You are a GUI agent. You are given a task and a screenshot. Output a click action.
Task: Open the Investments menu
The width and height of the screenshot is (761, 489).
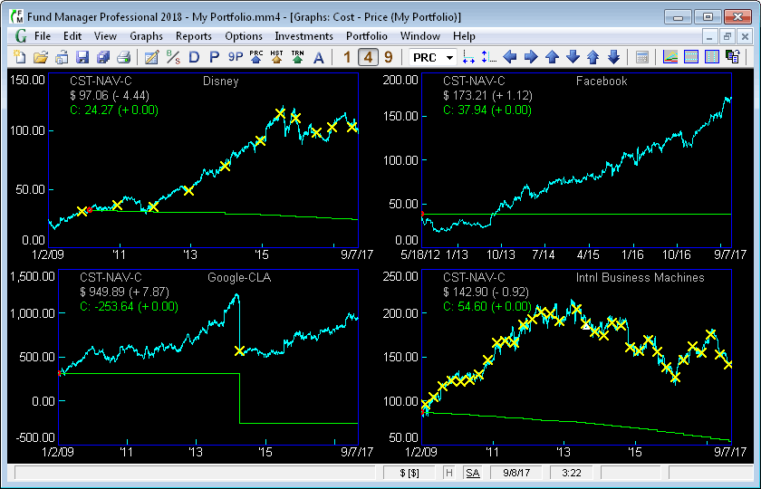(303, 36)
